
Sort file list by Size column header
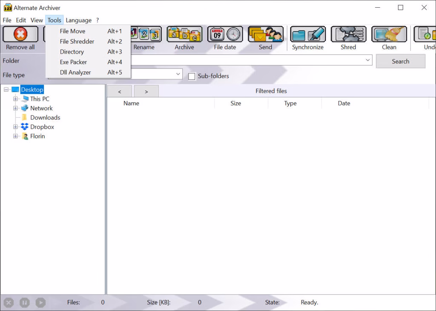(235, 103)
